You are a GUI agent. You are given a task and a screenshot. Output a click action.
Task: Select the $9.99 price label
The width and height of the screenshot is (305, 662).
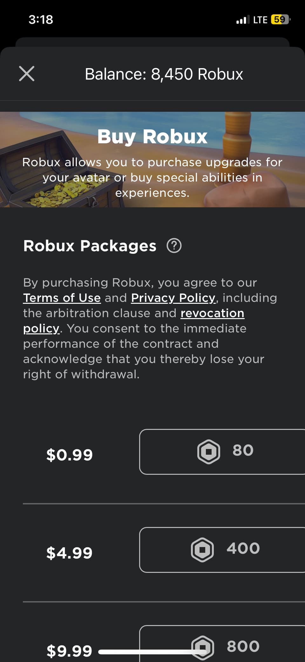69,651
